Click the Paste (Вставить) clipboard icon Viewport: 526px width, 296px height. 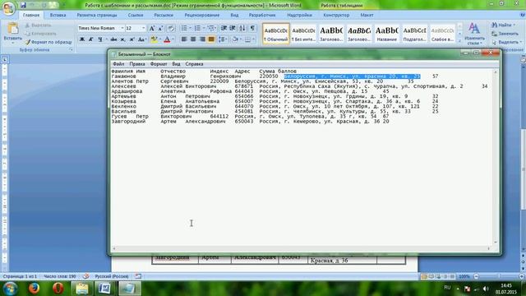tap(13, 29)
